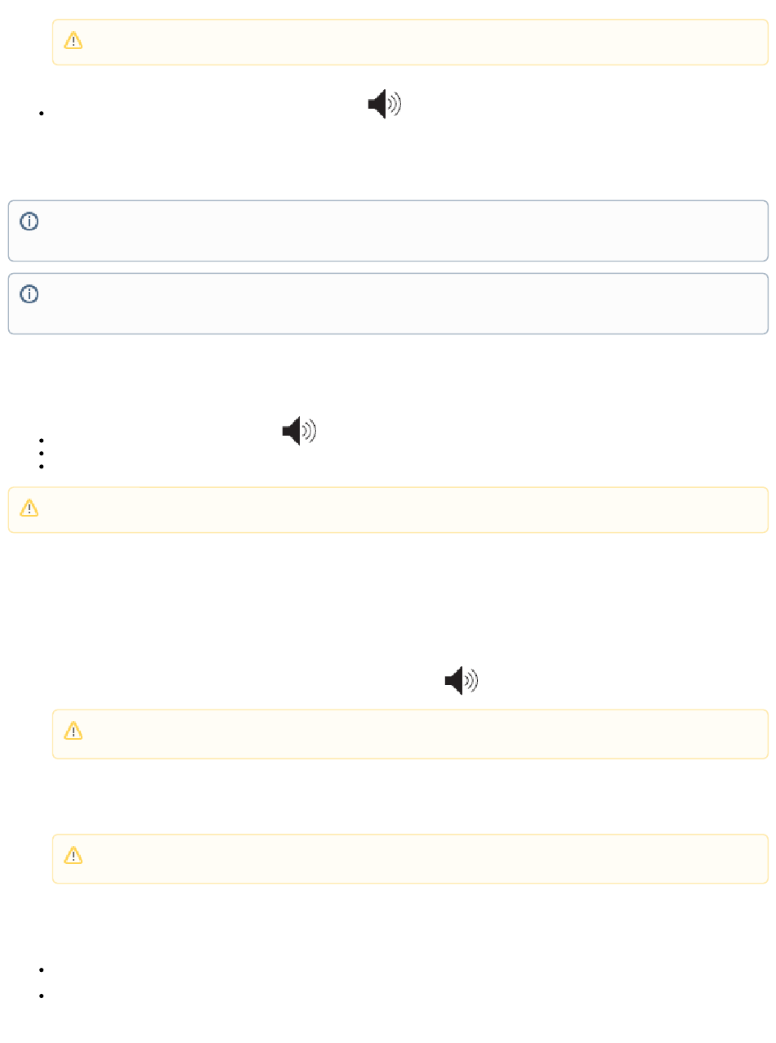Screen dimensions: 776x1043
Task: Select the first of the two bottom bullets
Action: pos(40,969)
